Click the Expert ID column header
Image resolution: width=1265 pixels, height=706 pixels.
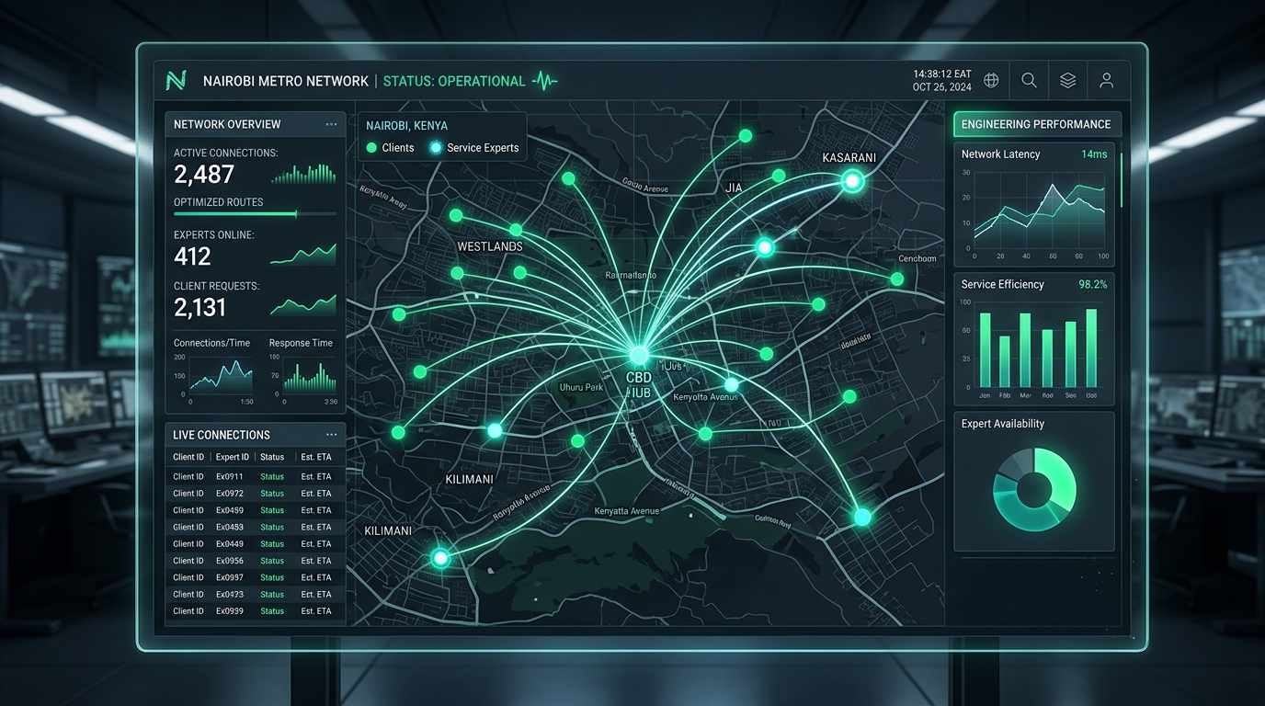click(233, 457)
